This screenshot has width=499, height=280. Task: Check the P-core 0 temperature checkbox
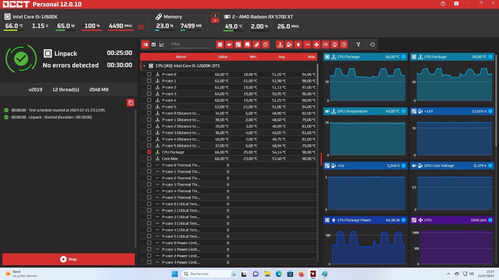[149, 74]
